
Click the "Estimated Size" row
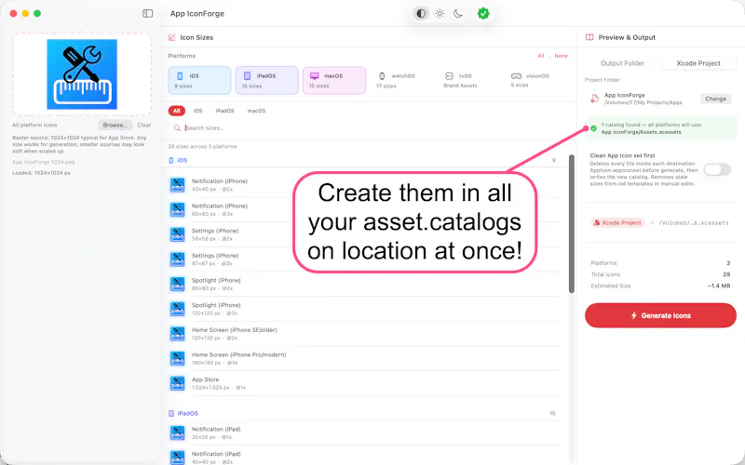(x=660, y=286)
